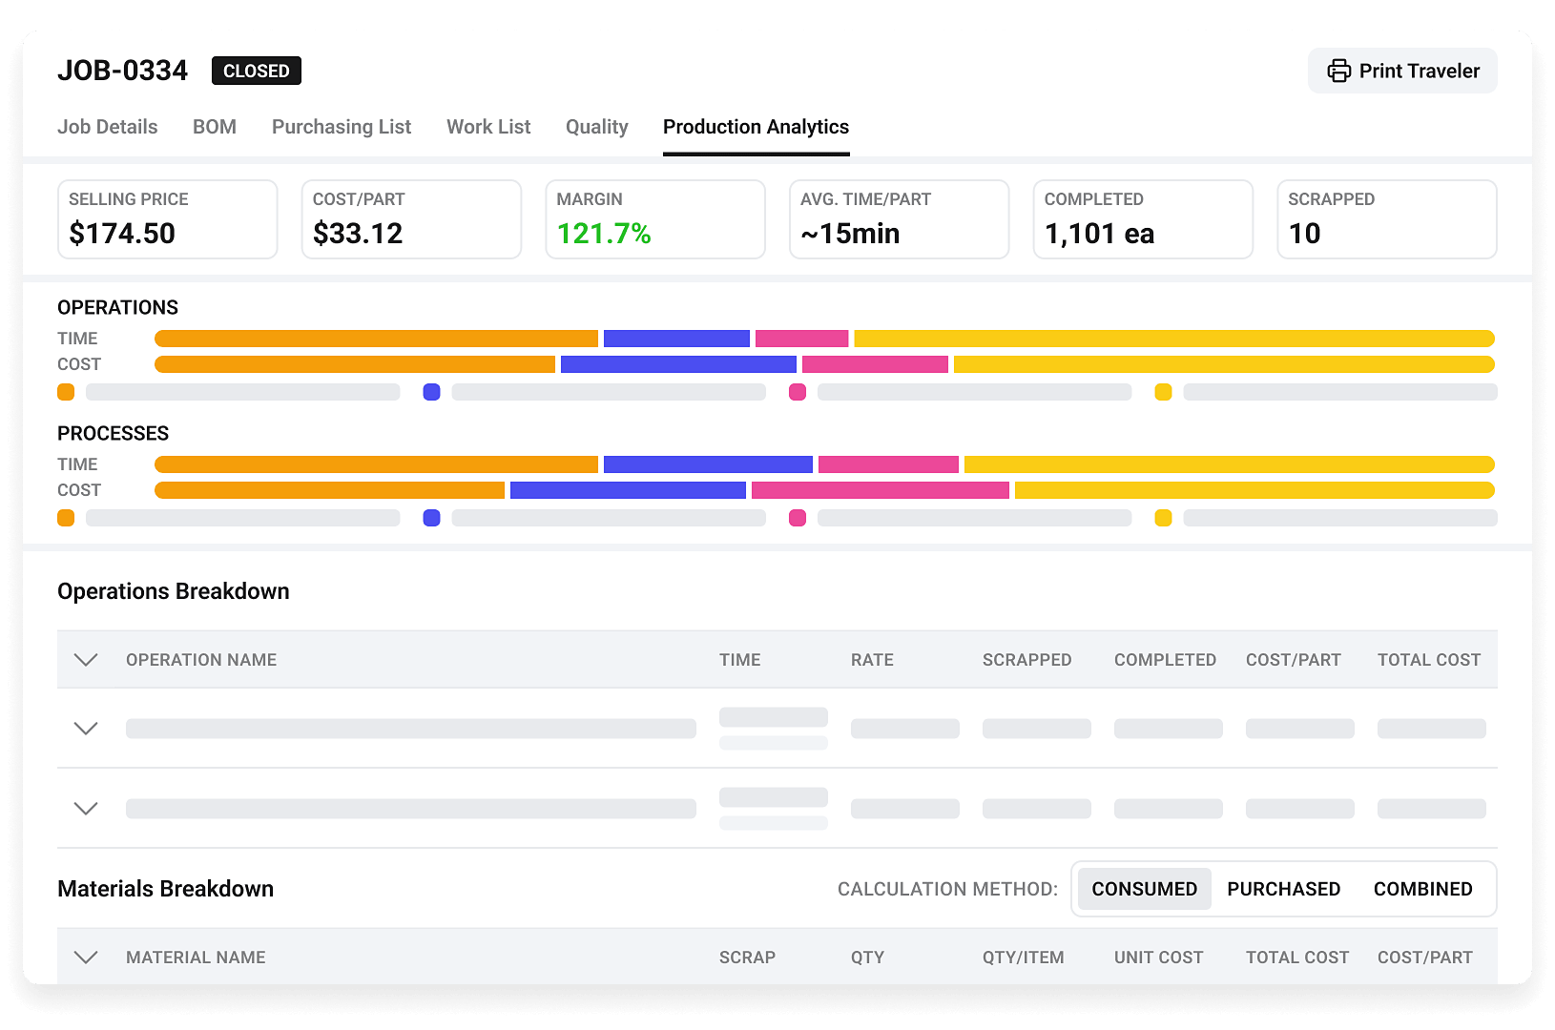Image resolution: width=1555 pixels, height=1030 pixels.
Task: Click the COMPLETED 1,101 ea card
Action: point(1143,219)
